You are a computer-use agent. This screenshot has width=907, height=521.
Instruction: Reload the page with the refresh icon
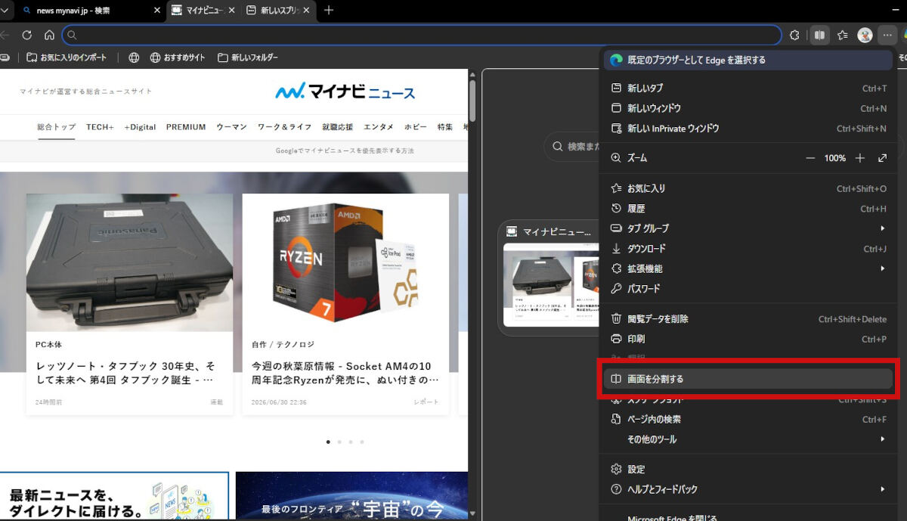click(x=26, y=35)
